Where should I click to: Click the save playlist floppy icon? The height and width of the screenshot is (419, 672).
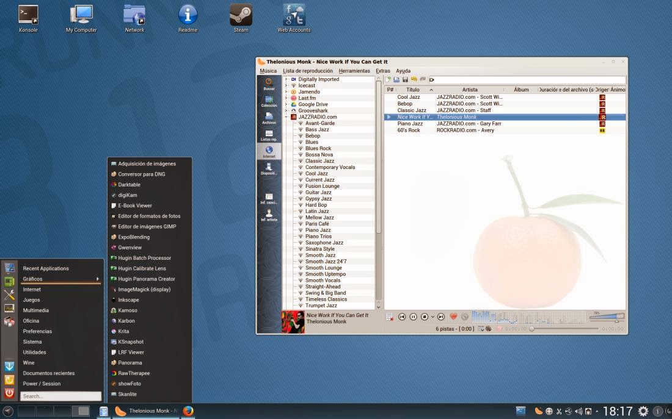coord(405,80)
